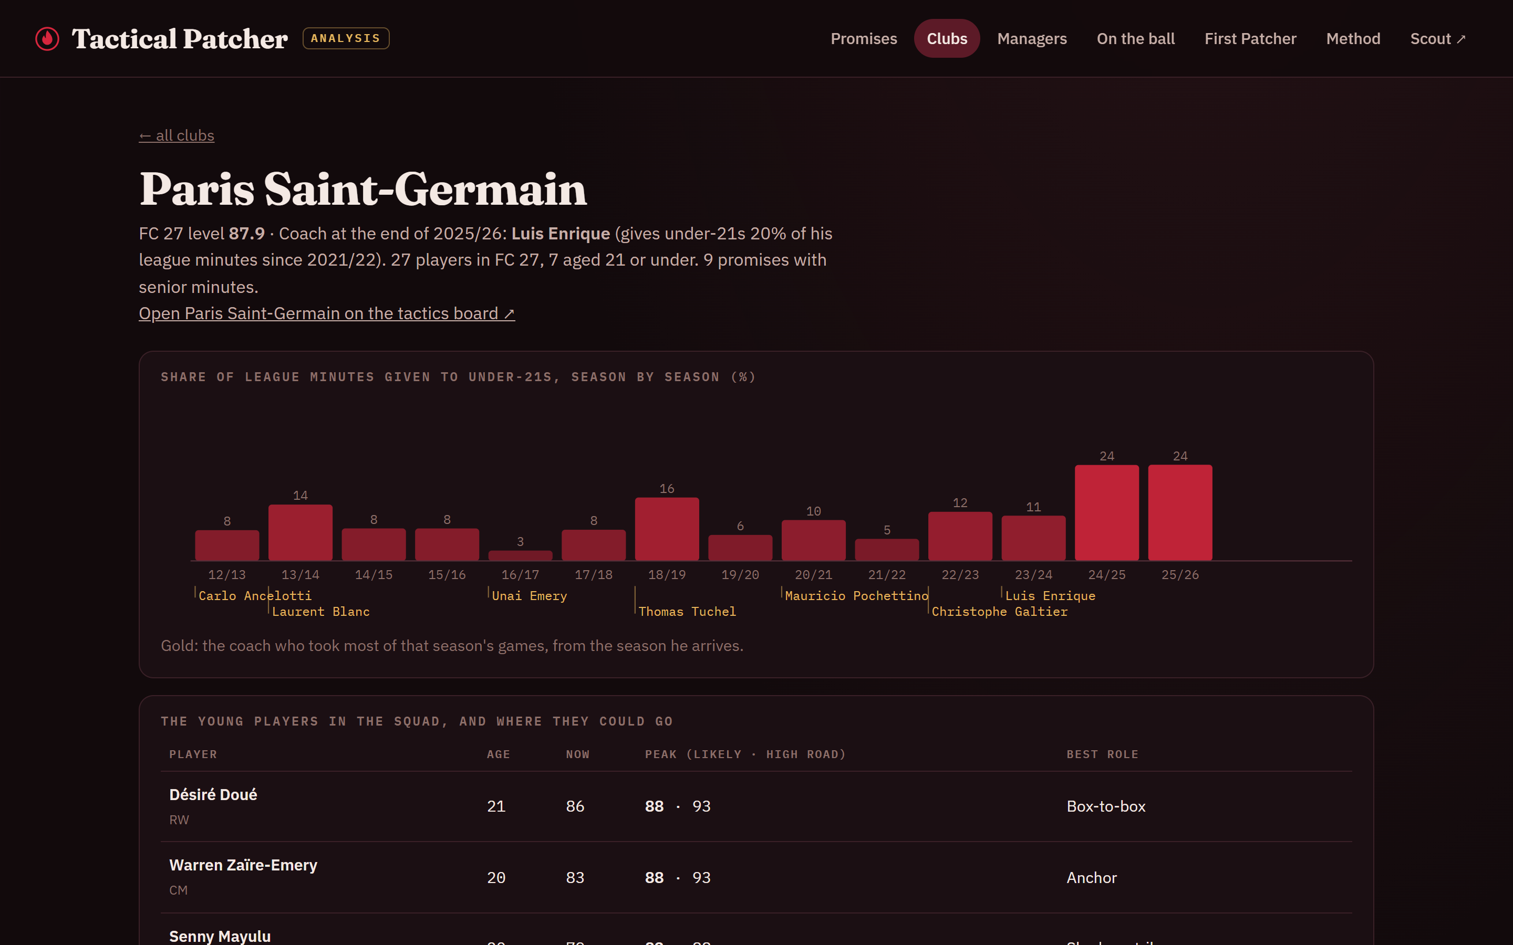Go back via all clubs link
This screenshot has width=1513, height=945.
point(177,135)
